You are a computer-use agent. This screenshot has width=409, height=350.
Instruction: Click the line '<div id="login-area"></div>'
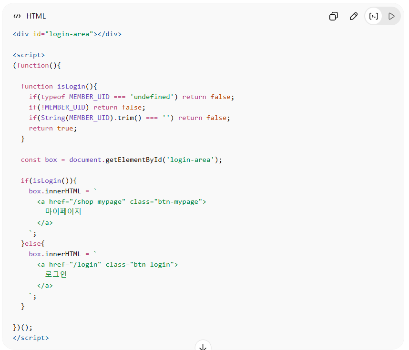click(67, 34)
